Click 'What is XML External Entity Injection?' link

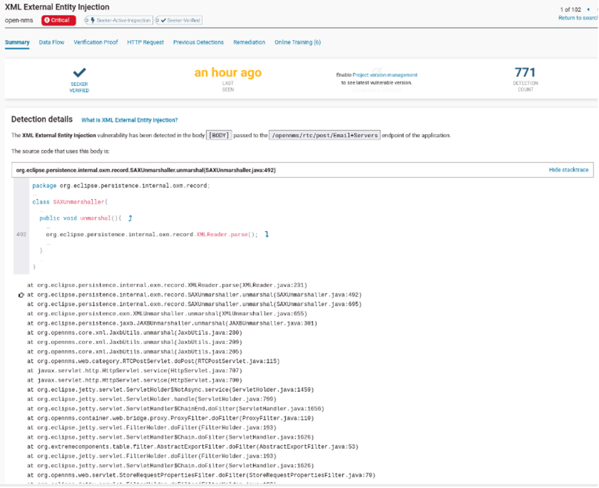(x=130, y=120)
